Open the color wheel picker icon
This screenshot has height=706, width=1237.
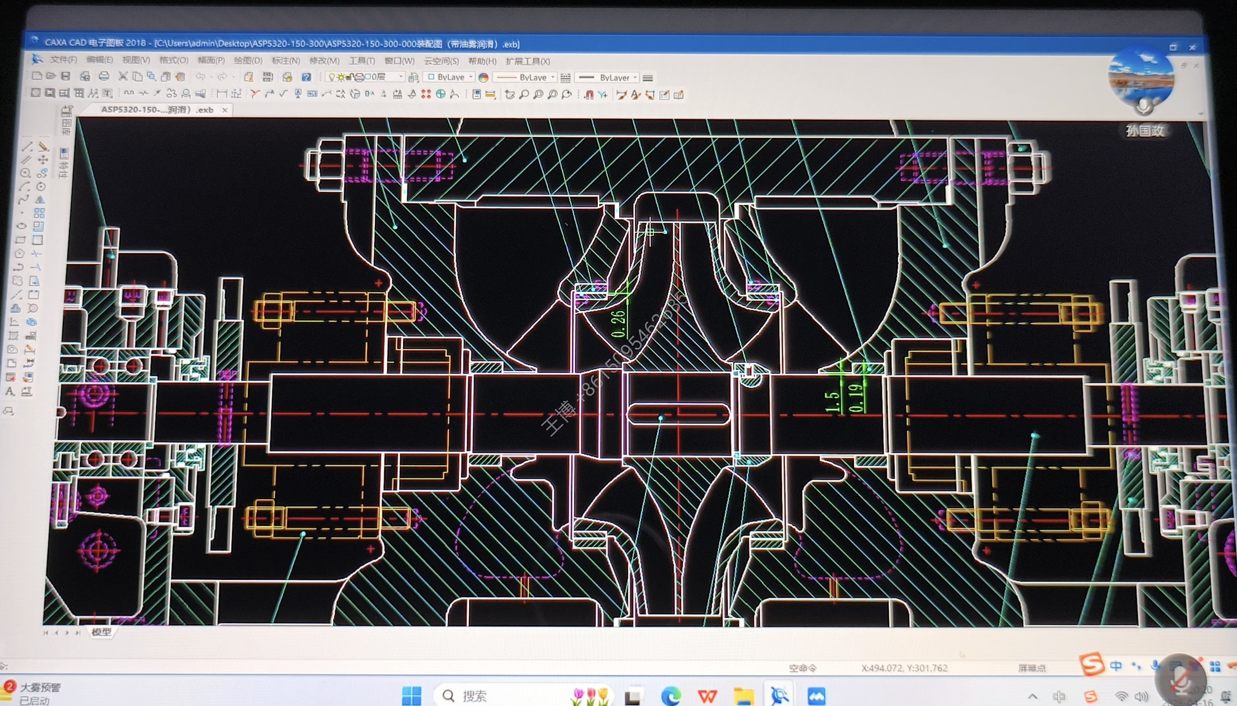tap(483, 78)
